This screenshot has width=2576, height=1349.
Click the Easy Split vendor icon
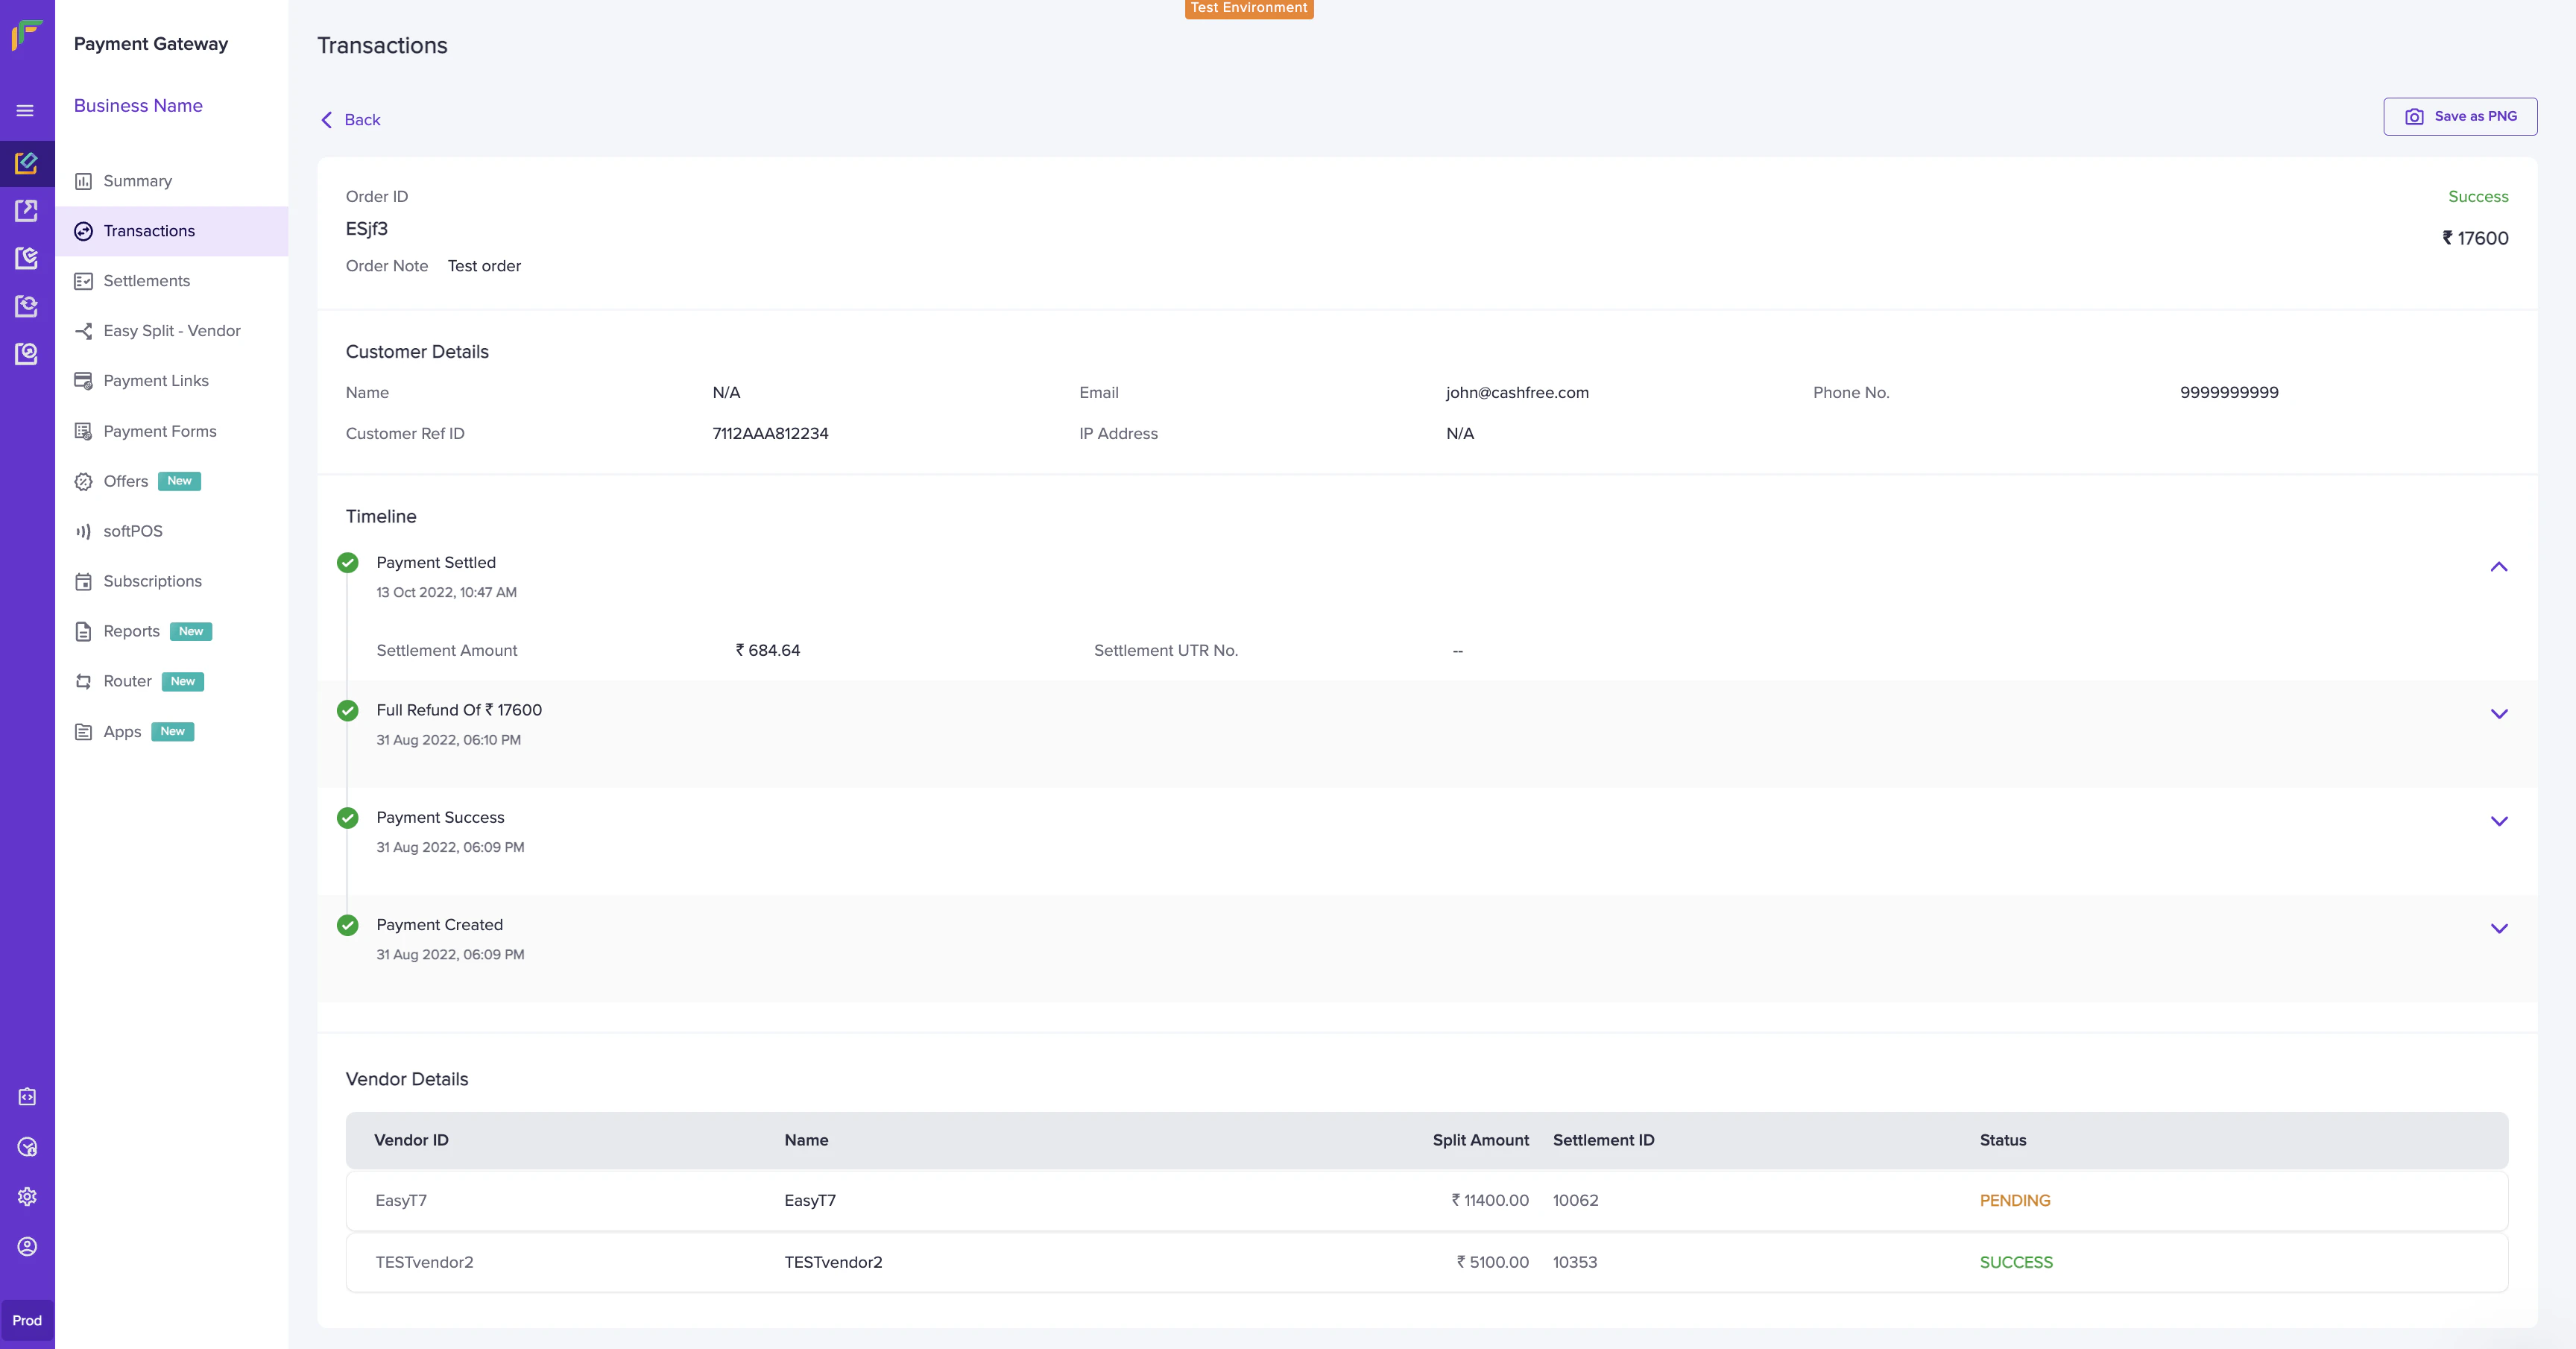pos(84,331)
